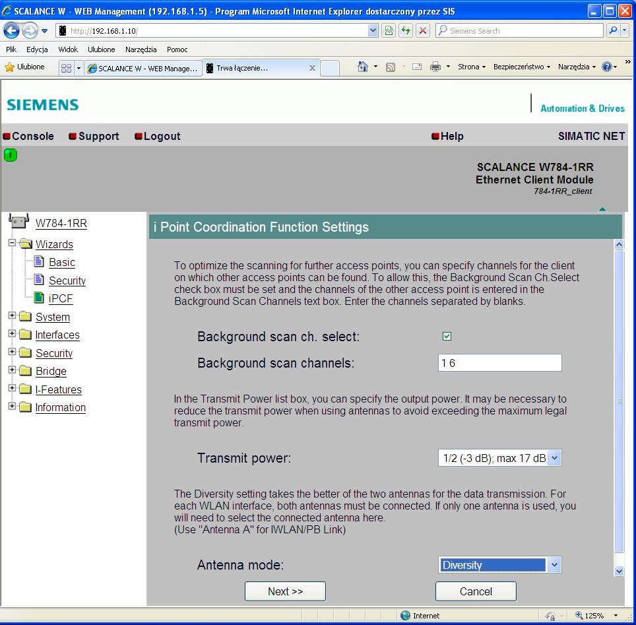
Task: Click the blue help question icon
Action: click(x=607, y=67)
